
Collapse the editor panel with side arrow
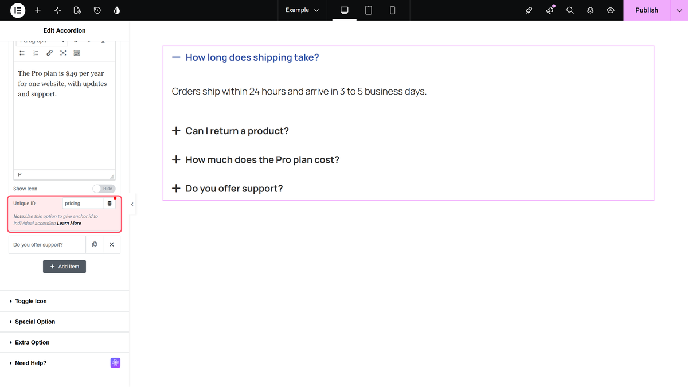132,204
